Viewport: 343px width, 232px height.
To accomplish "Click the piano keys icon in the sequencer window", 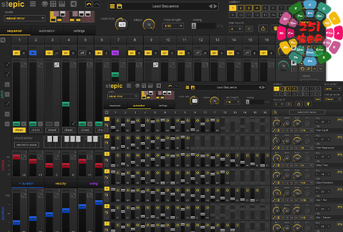I will coord(62,4).
